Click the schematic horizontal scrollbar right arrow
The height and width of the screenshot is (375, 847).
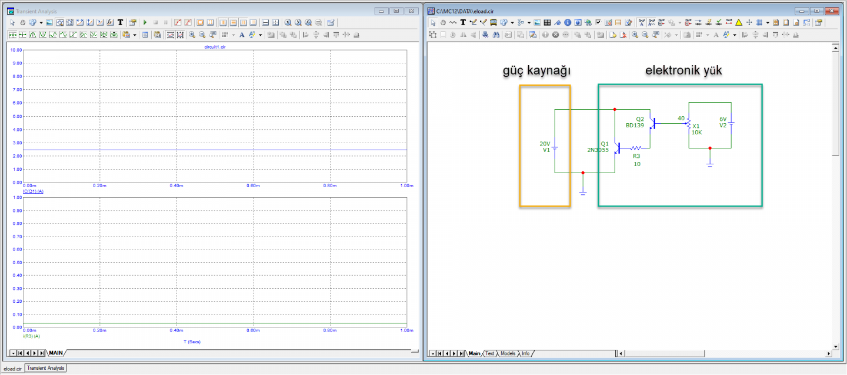[829, 353]
